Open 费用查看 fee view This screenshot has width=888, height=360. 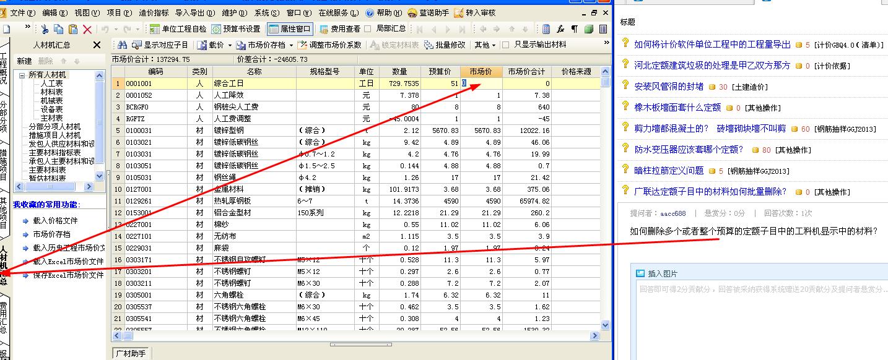coord(340,28)
